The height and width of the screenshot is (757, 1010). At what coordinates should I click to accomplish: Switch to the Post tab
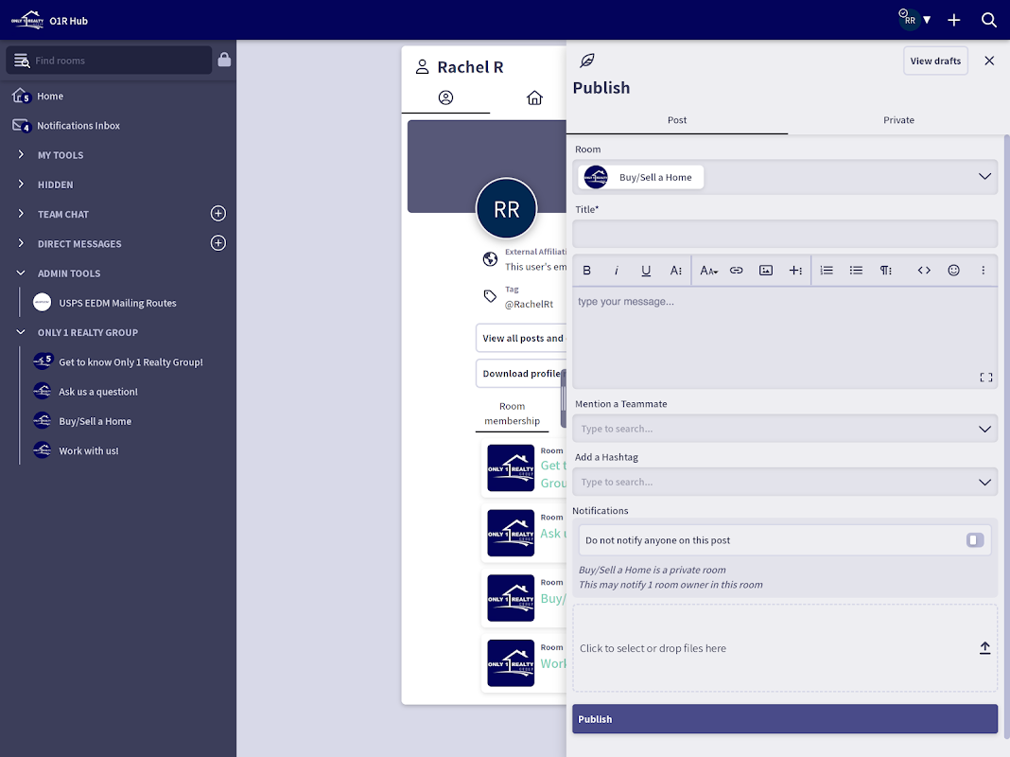pyautogui.click(x=677, y=120)
